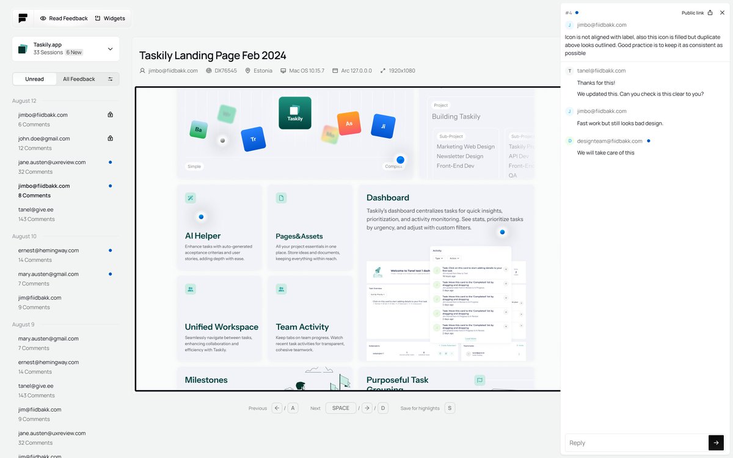Click lock icon on jimbo 6 Comments row

coord(110,114)
